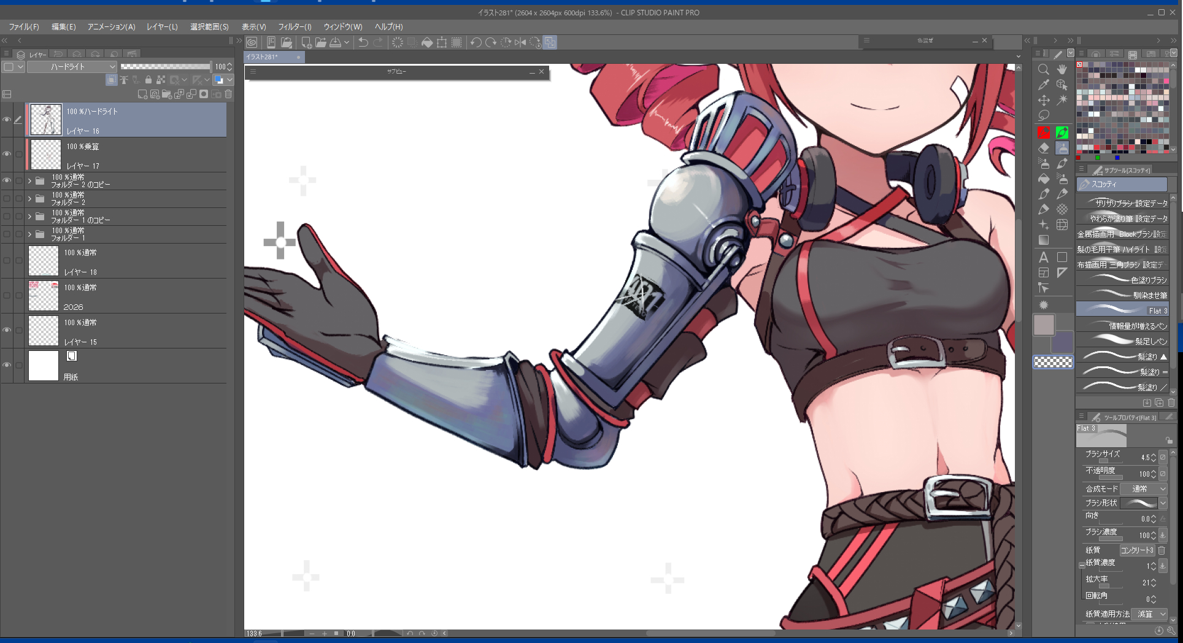Open the ハードライト blending mode dropdown
This screenshot has width=1183, height=643.
[x=72, y=66]
